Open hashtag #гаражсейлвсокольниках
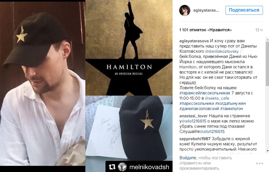Viewport: 269px width, 172px height. click(x=205, y=93)
